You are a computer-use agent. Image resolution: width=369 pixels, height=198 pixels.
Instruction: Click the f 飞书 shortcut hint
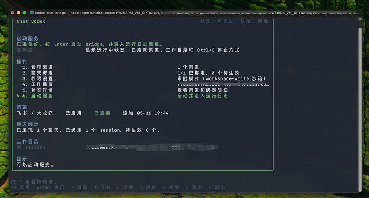point(102,187)
